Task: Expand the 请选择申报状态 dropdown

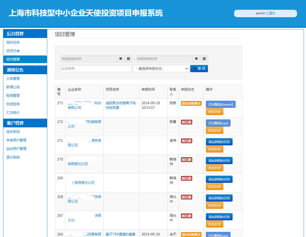Action: coord(161,69)
